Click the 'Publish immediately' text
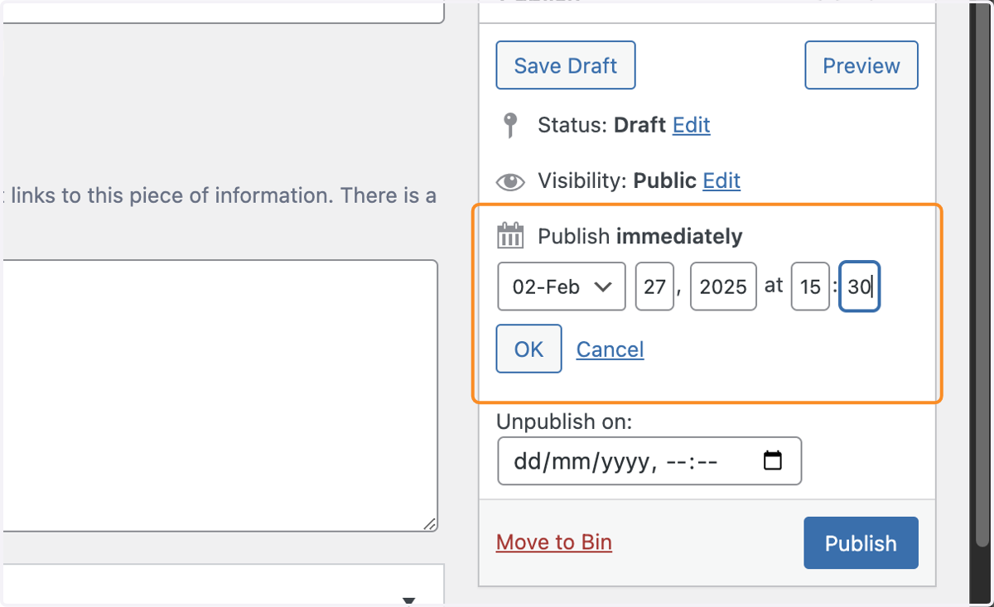This screenshot has height=607, width=994. coord(640,237)
